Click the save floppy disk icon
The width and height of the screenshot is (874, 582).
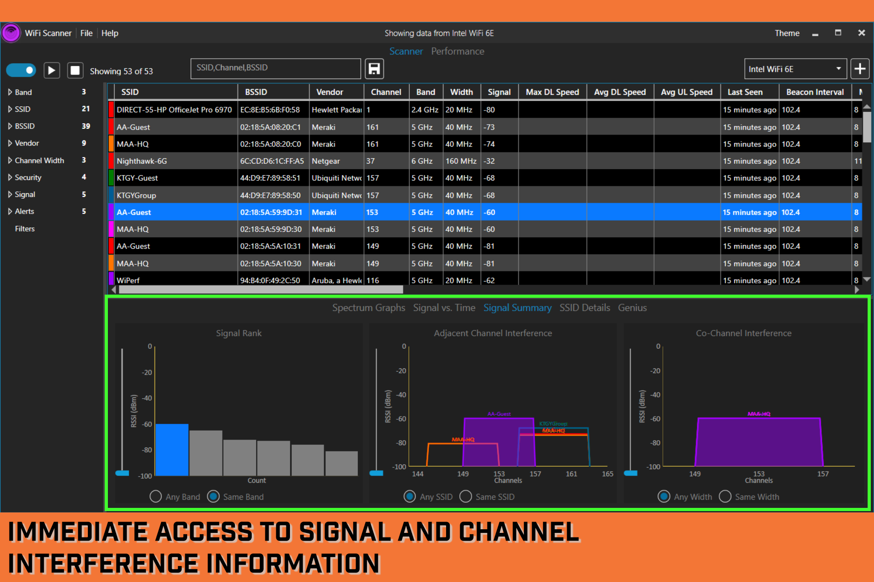(374, 69)
